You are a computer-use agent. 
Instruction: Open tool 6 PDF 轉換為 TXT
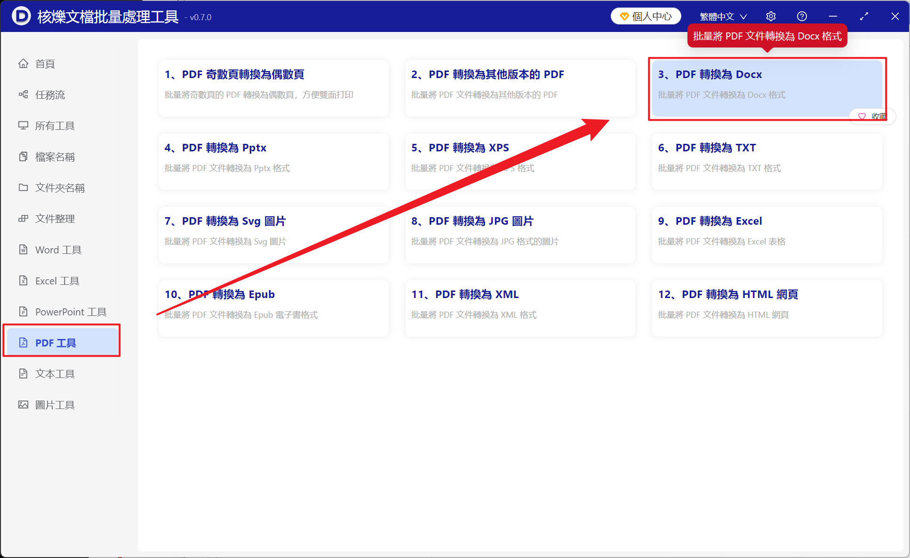click(767, 161)
